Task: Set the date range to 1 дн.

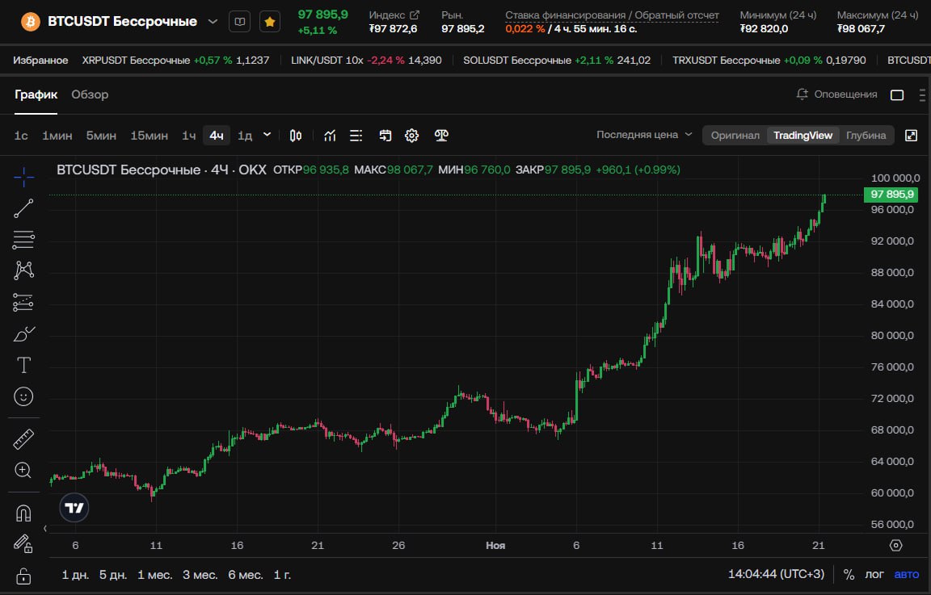Action: coord(75,575)
